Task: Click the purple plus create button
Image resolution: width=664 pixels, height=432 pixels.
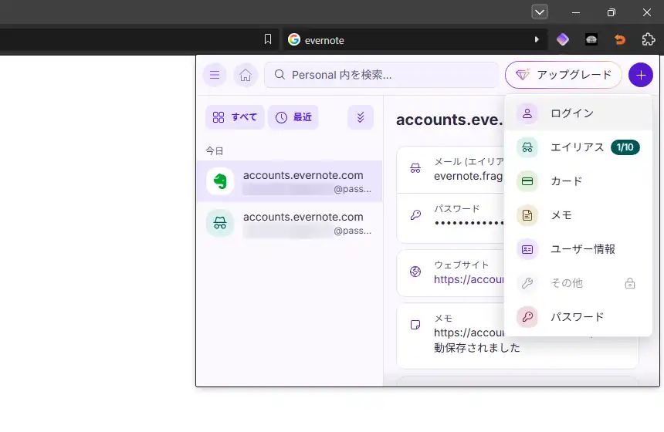Action: pyautogui.click(x=640, y=75)
